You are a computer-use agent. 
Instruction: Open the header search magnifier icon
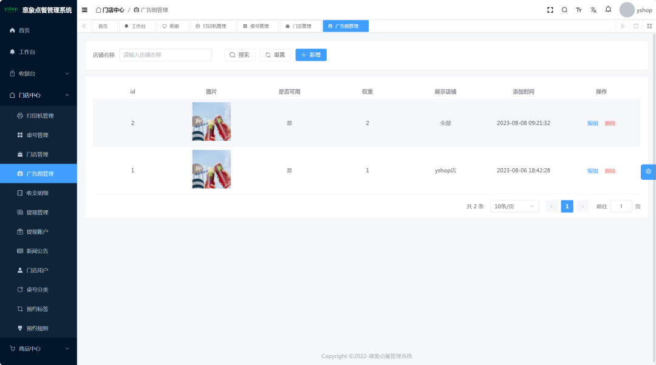point(564,10)
